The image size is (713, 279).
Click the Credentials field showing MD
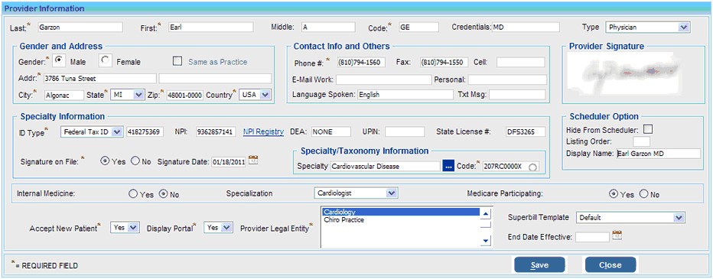click(526, 28)
